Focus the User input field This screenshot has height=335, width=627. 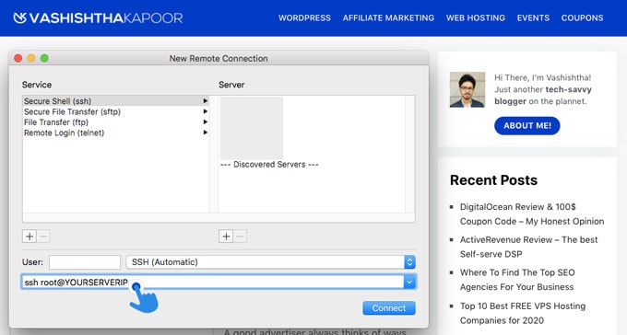pyautogui.click(x=85, y=262)
